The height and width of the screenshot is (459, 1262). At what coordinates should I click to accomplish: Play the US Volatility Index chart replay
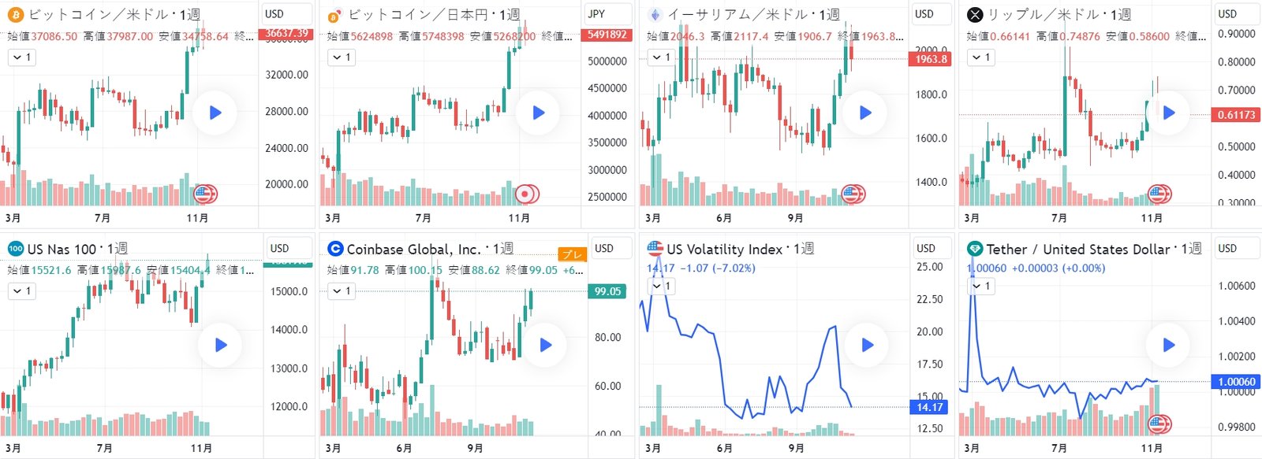[x=868, y=345]
